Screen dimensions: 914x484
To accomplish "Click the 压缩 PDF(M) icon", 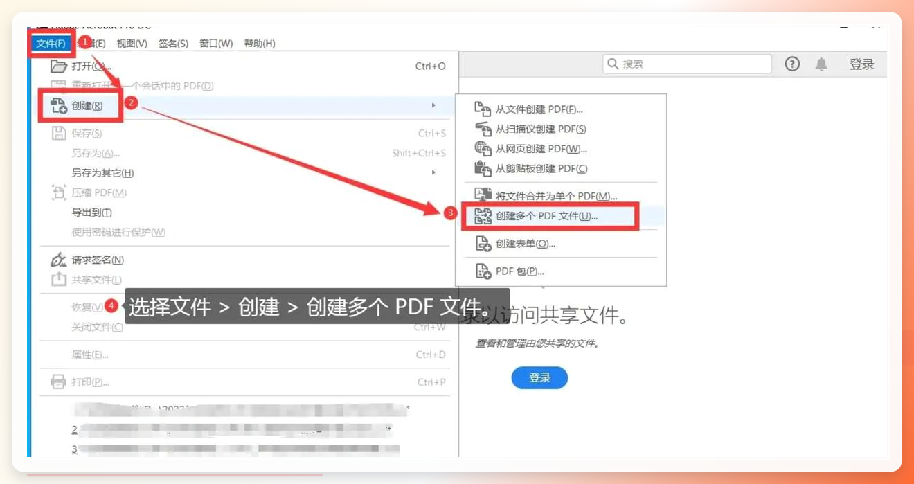I will [x=59, y=193].
